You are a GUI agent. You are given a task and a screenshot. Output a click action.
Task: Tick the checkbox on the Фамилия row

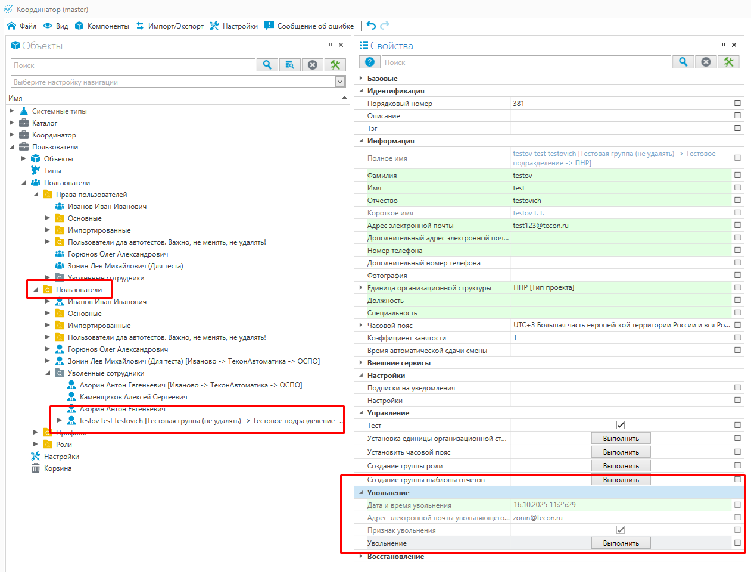coord(737,175)
